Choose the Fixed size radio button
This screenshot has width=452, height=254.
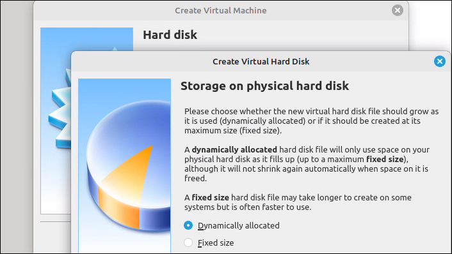coord(188,243)
